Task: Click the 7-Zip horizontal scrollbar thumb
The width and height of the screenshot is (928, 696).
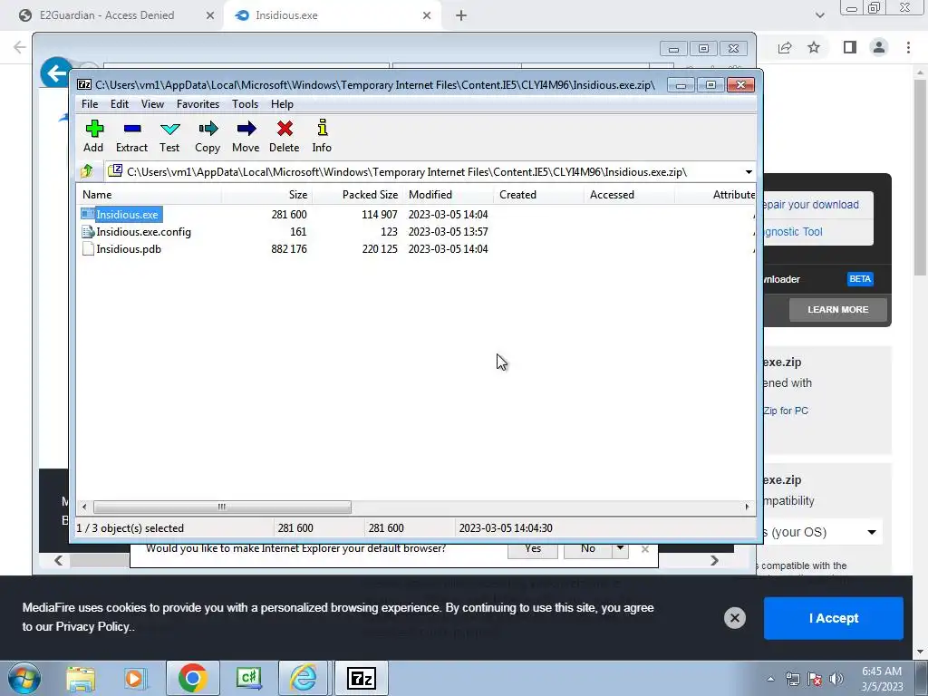Action: coord(222,507)
